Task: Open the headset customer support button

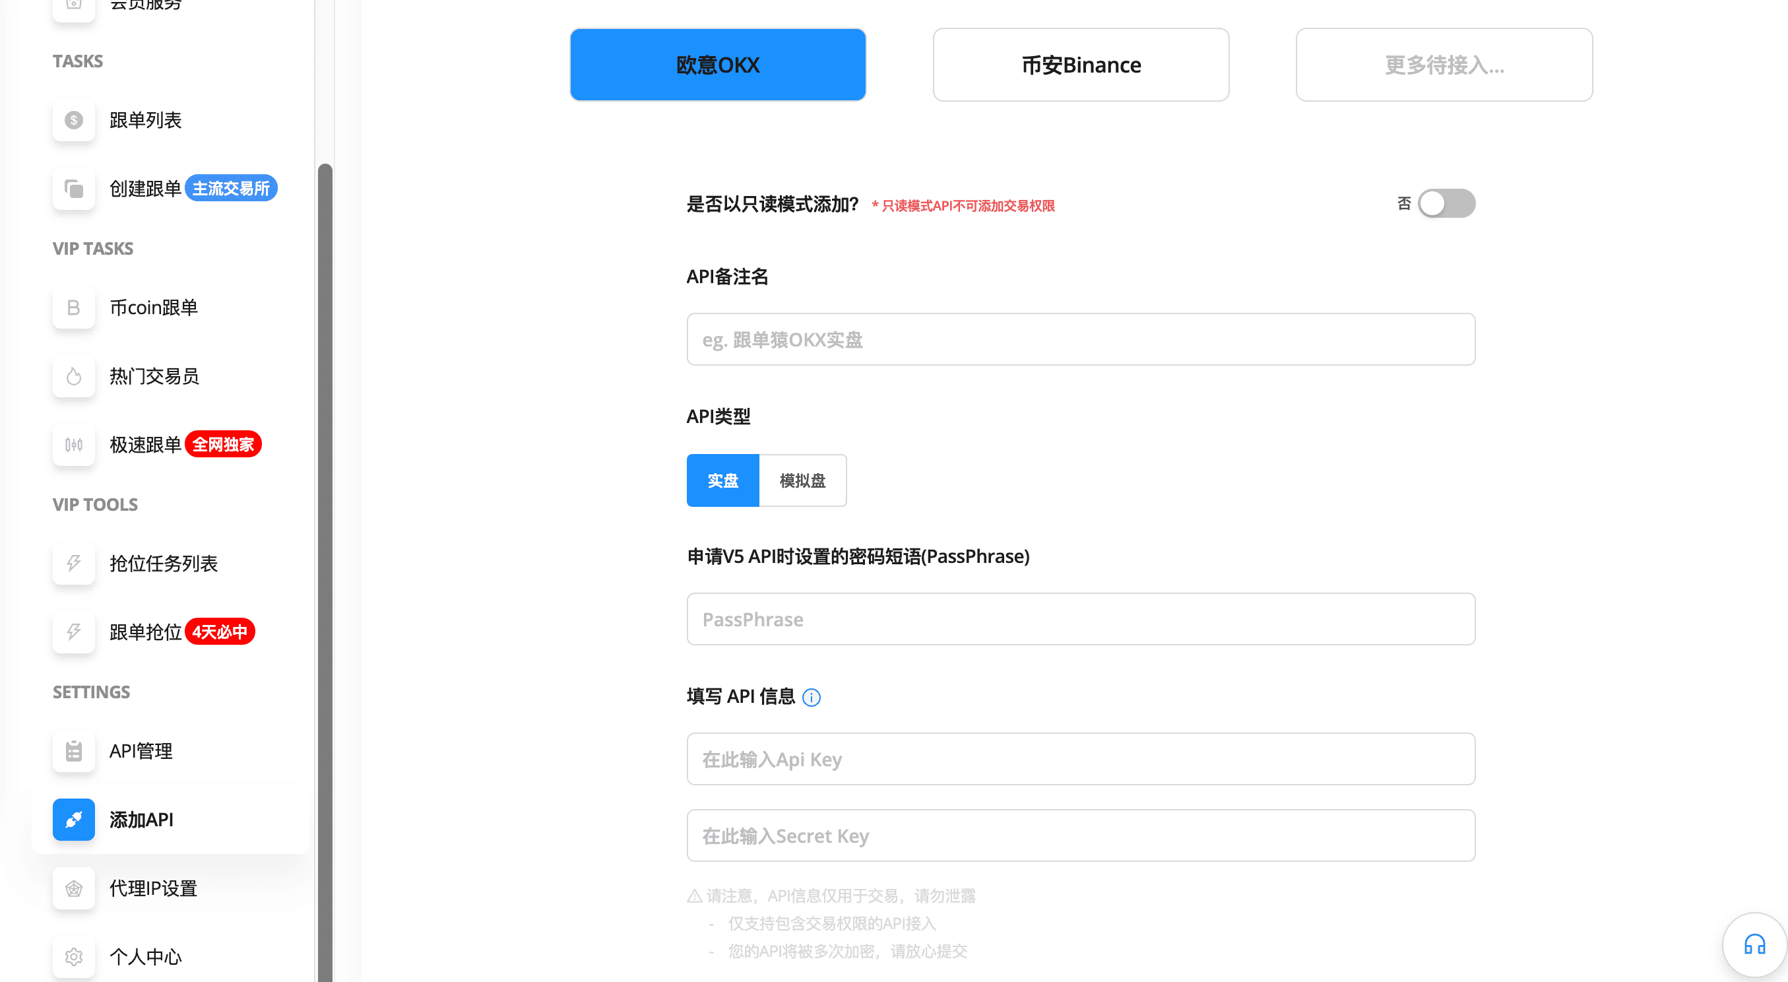Action: (1755, 944)
